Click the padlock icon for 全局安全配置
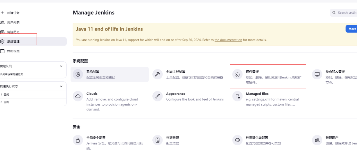 tap(78, 140)
